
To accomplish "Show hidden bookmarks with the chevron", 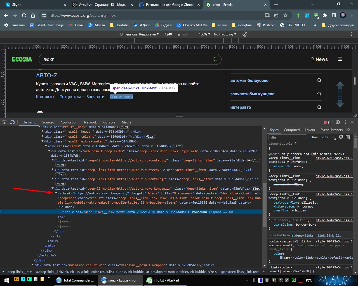I will [x=315, y=25].
